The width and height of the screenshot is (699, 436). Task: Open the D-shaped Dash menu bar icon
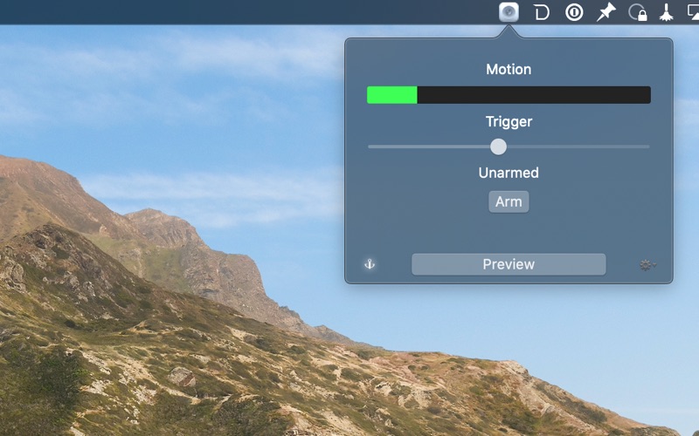pos(541,12)
